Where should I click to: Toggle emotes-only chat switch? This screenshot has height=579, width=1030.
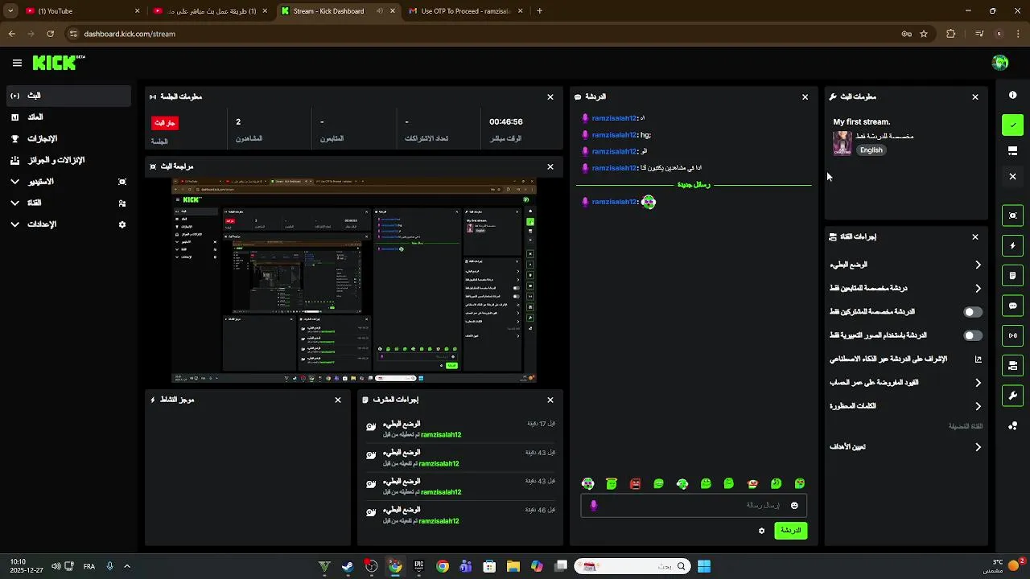click(973, 335)
